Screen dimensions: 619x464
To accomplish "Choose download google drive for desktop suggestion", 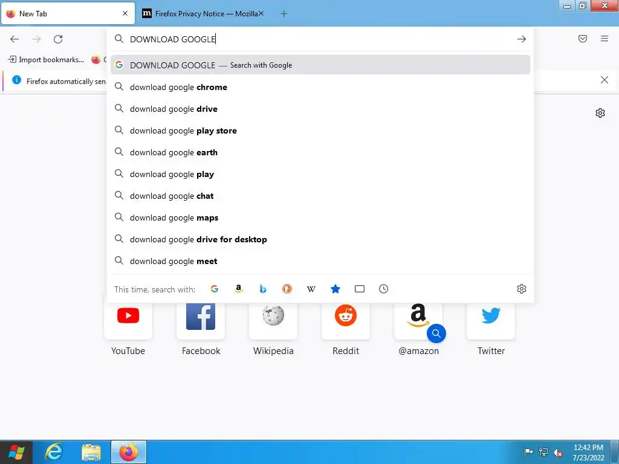I will point(320,239).
